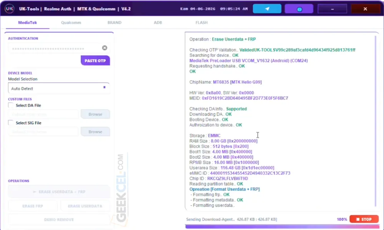Switch to the ADB tab
384x230 pixels.
(x=158, y=23)
